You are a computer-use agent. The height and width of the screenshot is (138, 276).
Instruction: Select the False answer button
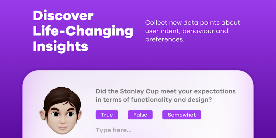pos(140,115)
